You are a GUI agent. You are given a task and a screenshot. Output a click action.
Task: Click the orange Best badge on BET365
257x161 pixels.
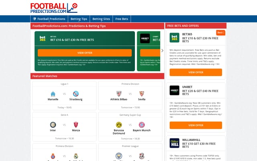click(220, 33)
